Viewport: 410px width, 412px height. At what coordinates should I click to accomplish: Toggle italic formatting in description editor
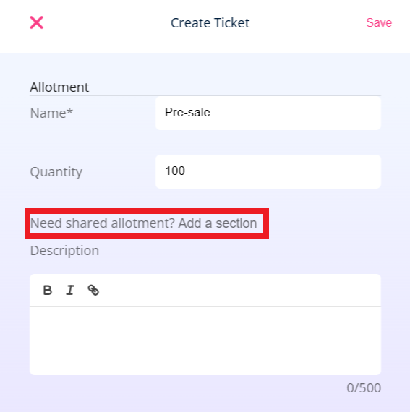(x=70, y=291)
